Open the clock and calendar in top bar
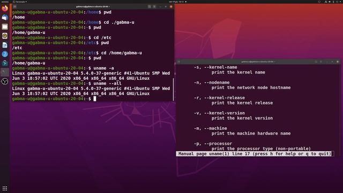The height and width of the screenshot is (193, 343). pyautogui.click(x=176, y=2)
